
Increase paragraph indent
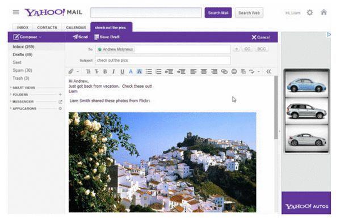[x=181, y=71]
